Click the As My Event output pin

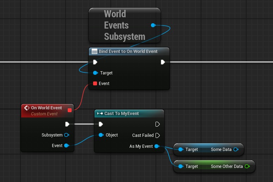click(157, 146)
